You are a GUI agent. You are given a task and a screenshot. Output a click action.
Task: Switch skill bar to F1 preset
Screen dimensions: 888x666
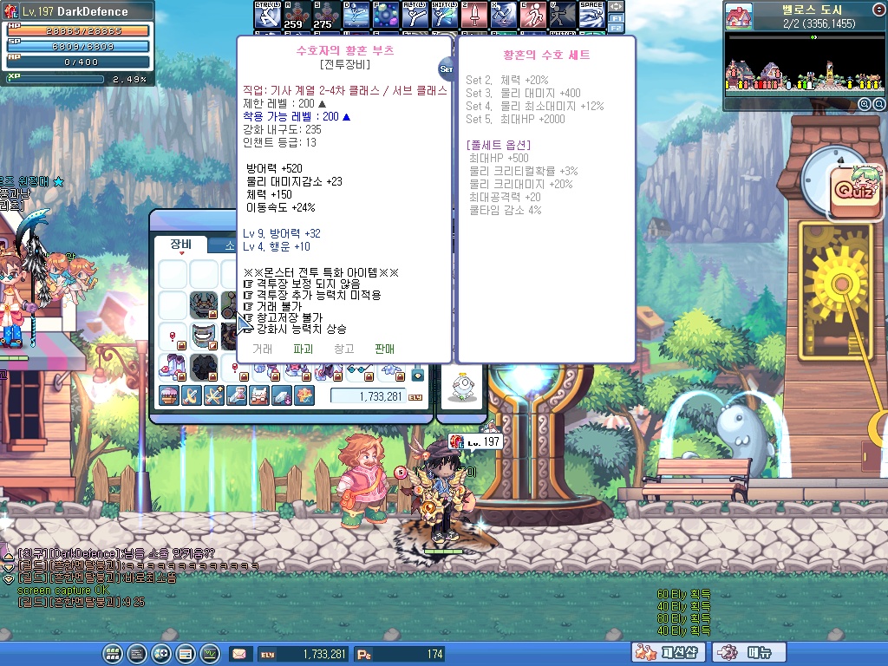coord(617,18)
